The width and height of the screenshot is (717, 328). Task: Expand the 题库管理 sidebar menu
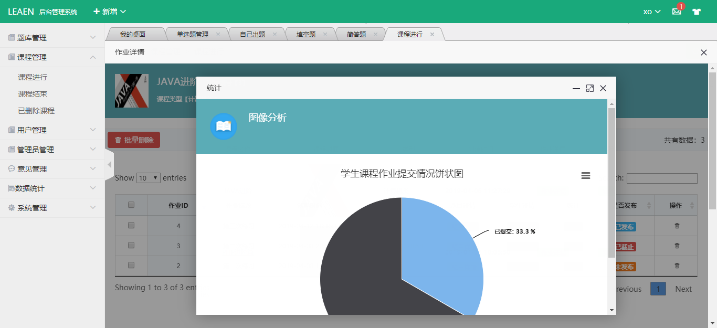pyautogui.click(x=52, y=38)
